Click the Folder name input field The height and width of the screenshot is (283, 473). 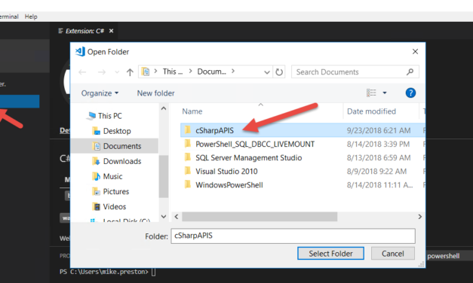pos(293,236)
